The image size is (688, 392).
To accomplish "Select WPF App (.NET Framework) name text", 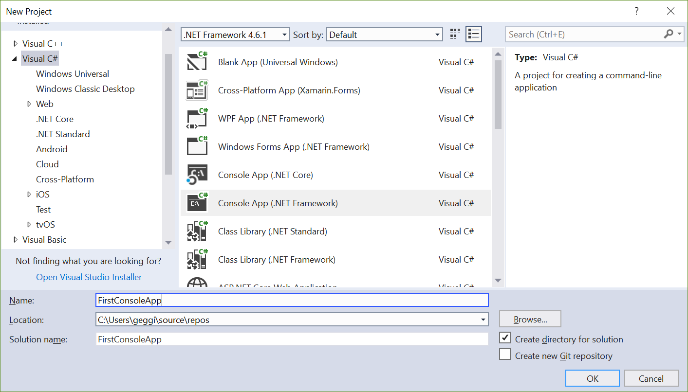I will tap(271, 119).
